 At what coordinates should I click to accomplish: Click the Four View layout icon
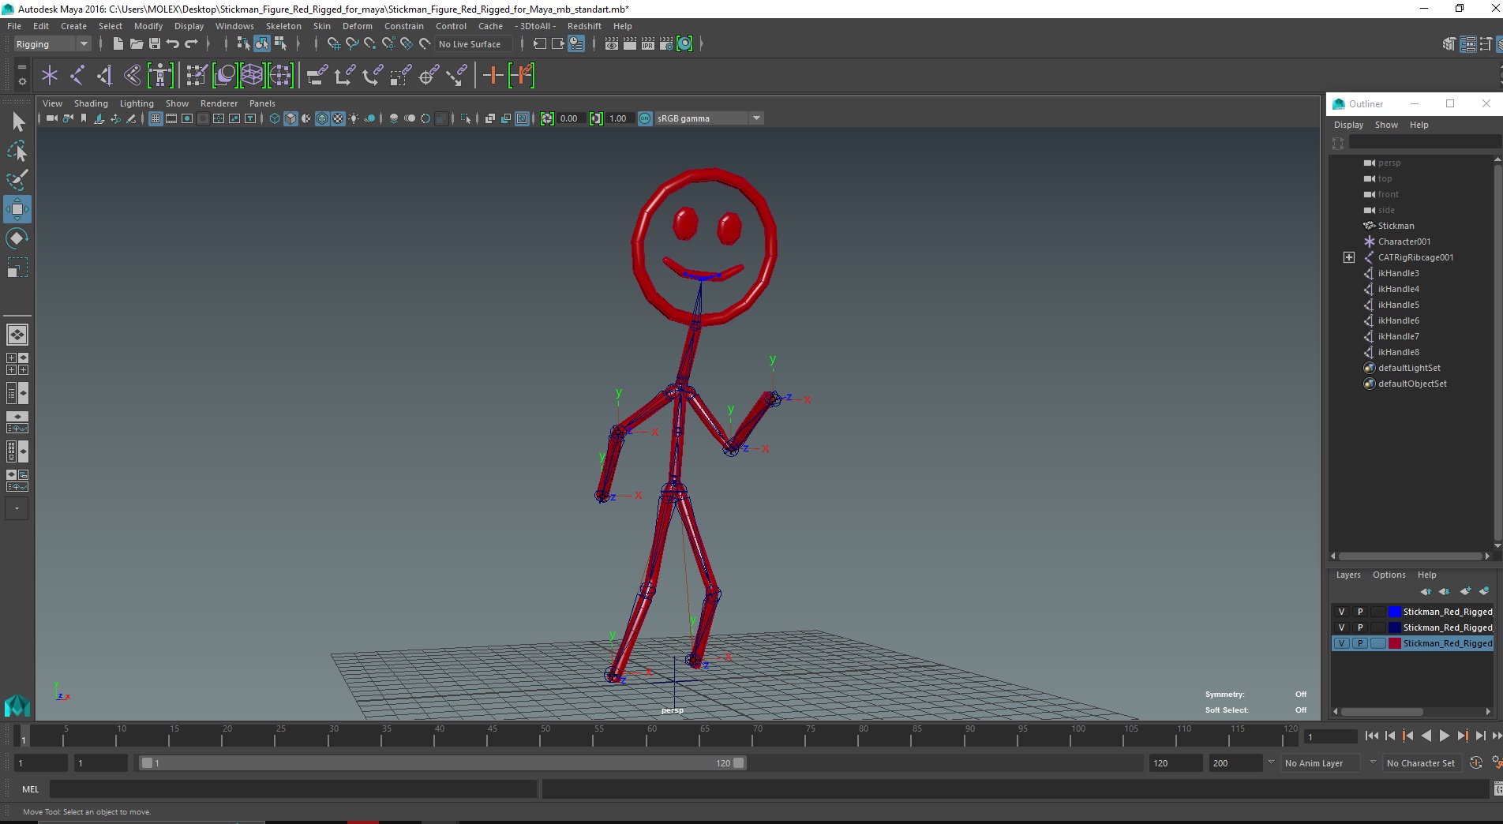click(17, 364)
